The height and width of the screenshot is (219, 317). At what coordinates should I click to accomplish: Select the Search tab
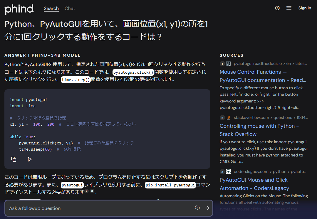51,9
